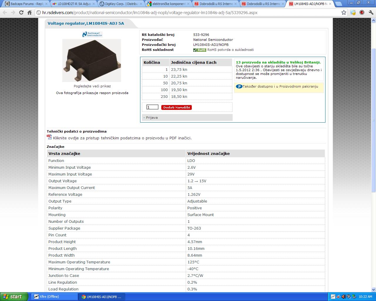This screenshot has height=301, width=376.
Task: Open the browser home page
Action: 29,13
